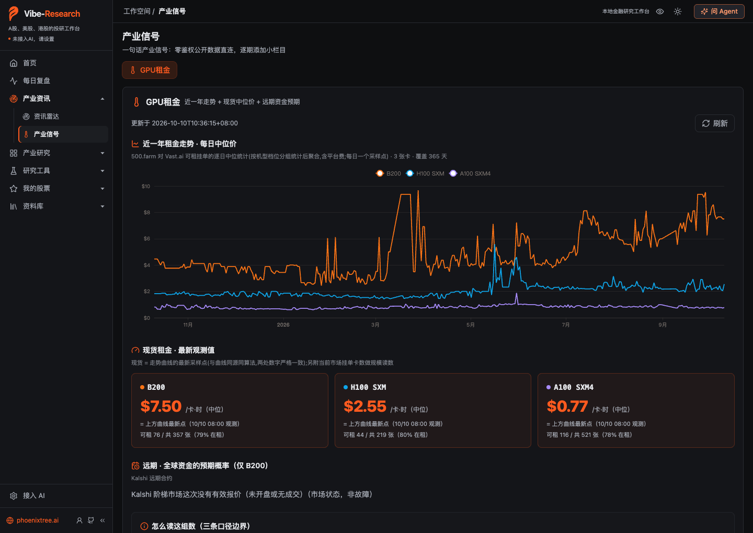Click the home icon next to 首页

click(x=14, y=63)
